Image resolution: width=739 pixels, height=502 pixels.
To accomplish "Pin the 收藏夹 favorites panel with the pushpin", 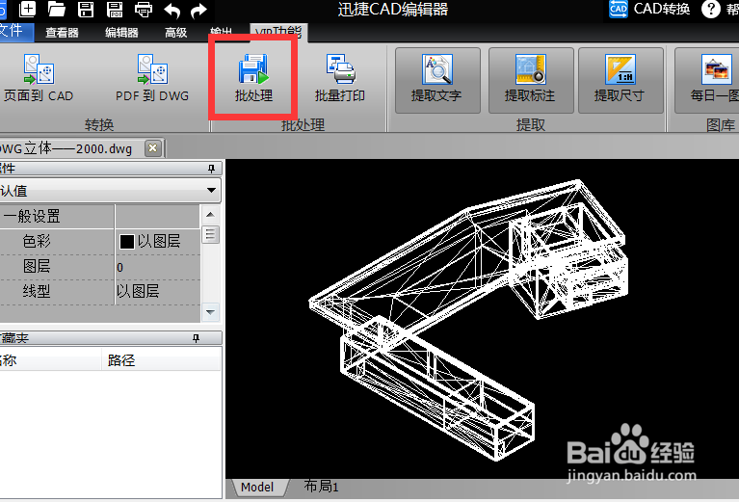I will 196,338.
